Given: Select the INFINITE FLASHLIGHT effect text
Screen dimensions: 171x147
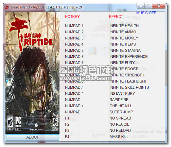Looking at the screenshot, I should 128,81.
